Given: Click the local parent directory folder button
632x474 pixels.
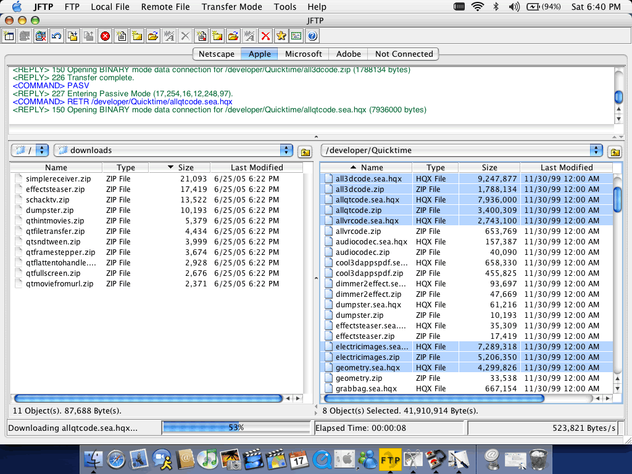Looking at the screenshot, I should 306,152.
